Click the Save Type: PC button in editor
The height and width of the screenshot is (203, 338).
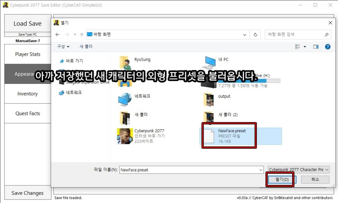tap(27, 34)
